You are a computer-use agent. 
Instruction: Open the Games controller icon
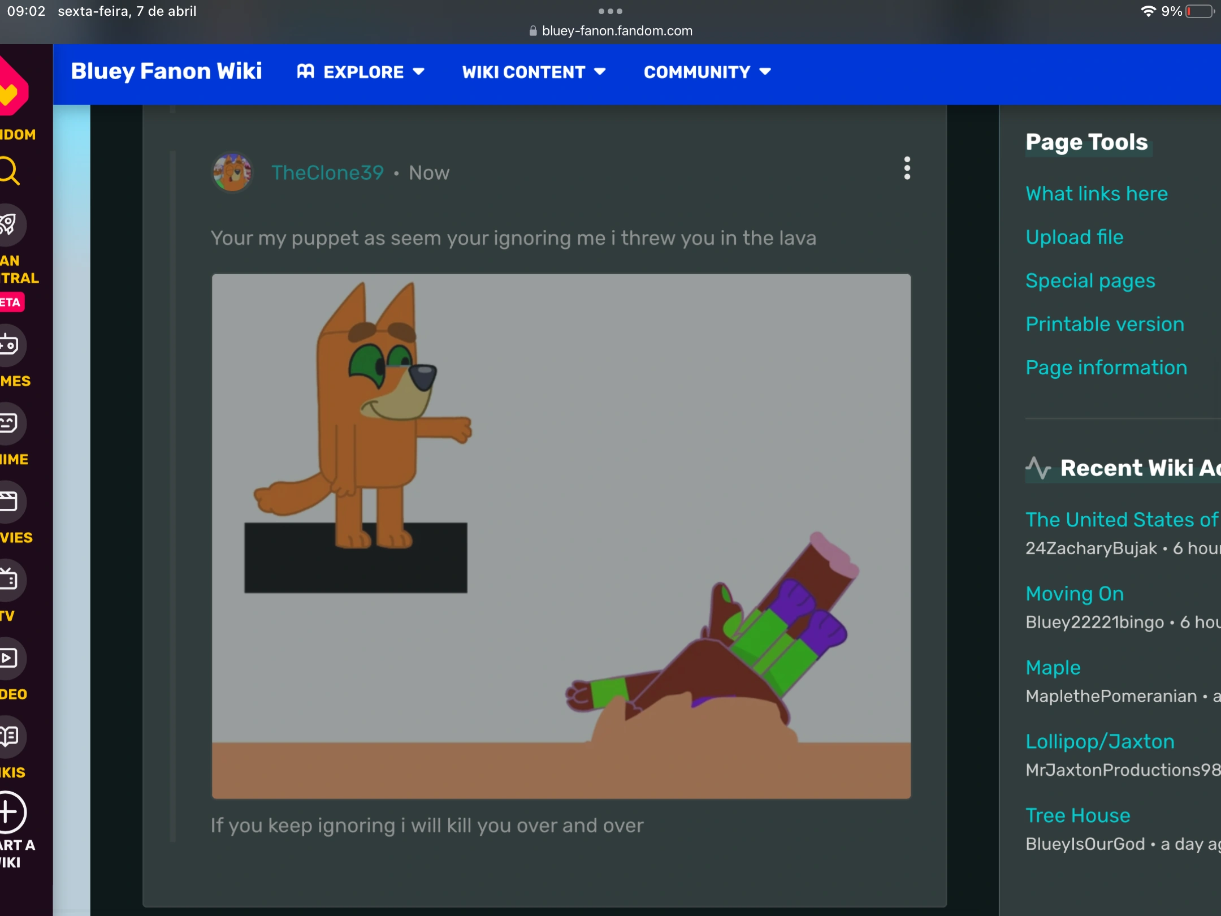[x=10, y=344]
